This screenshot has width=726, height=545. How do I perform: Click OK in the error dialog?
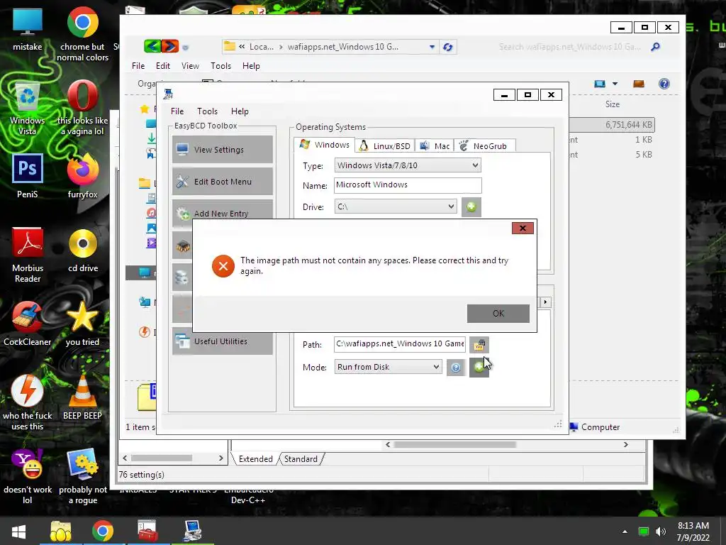coord(498,313)
